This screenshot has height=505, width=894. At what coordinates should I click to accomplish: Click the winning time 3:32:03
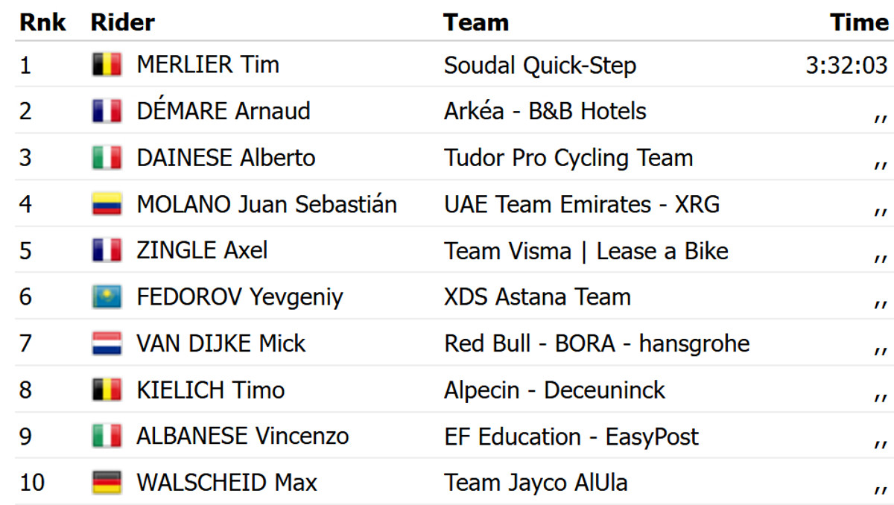coord(846,66)
